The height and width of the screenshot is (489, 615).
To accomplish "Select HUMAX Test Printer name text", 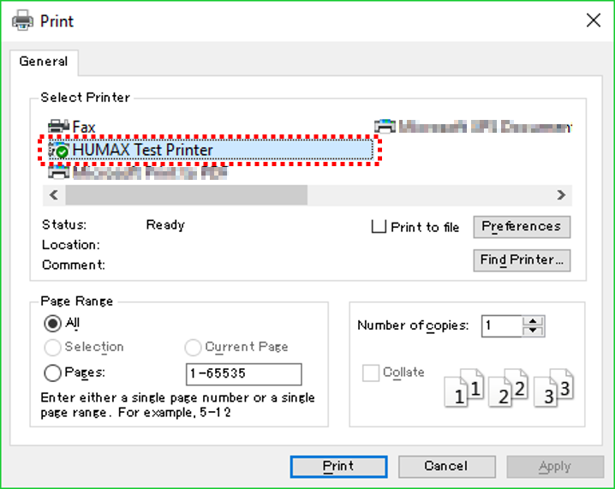I will [x=142, y=150].
